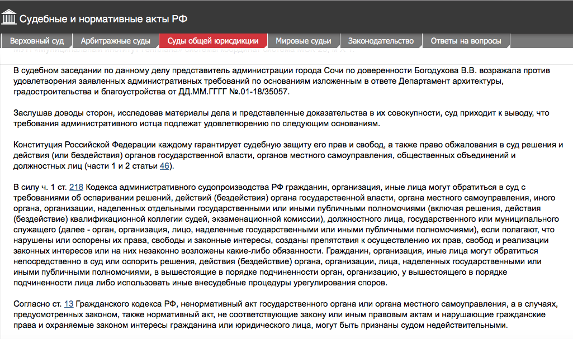Screen dimensions: 573x339
Task: Follow the article «46» link
Action: point(164,166)
